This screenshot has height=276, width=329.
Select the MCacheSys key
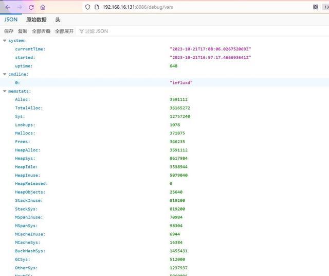tap(27, 243)
